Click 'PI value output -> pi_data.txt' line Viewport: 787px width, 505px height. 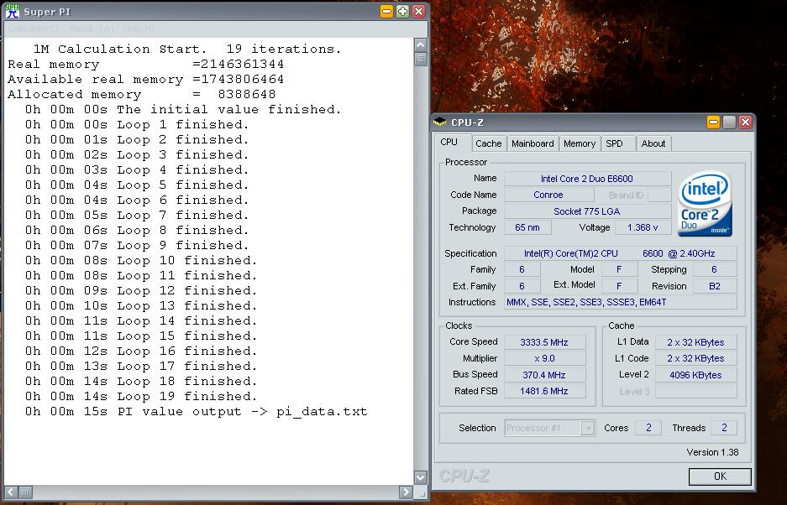pyautogui.click(x=197, y=411)
